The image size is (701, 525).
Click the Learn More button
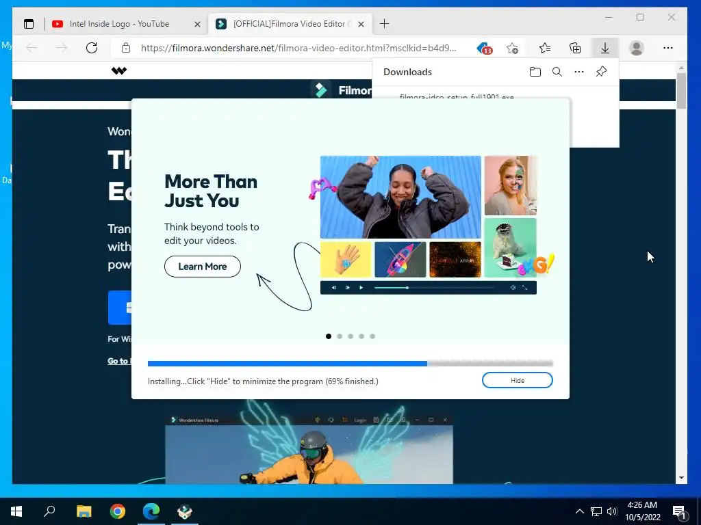pos(203,267)
